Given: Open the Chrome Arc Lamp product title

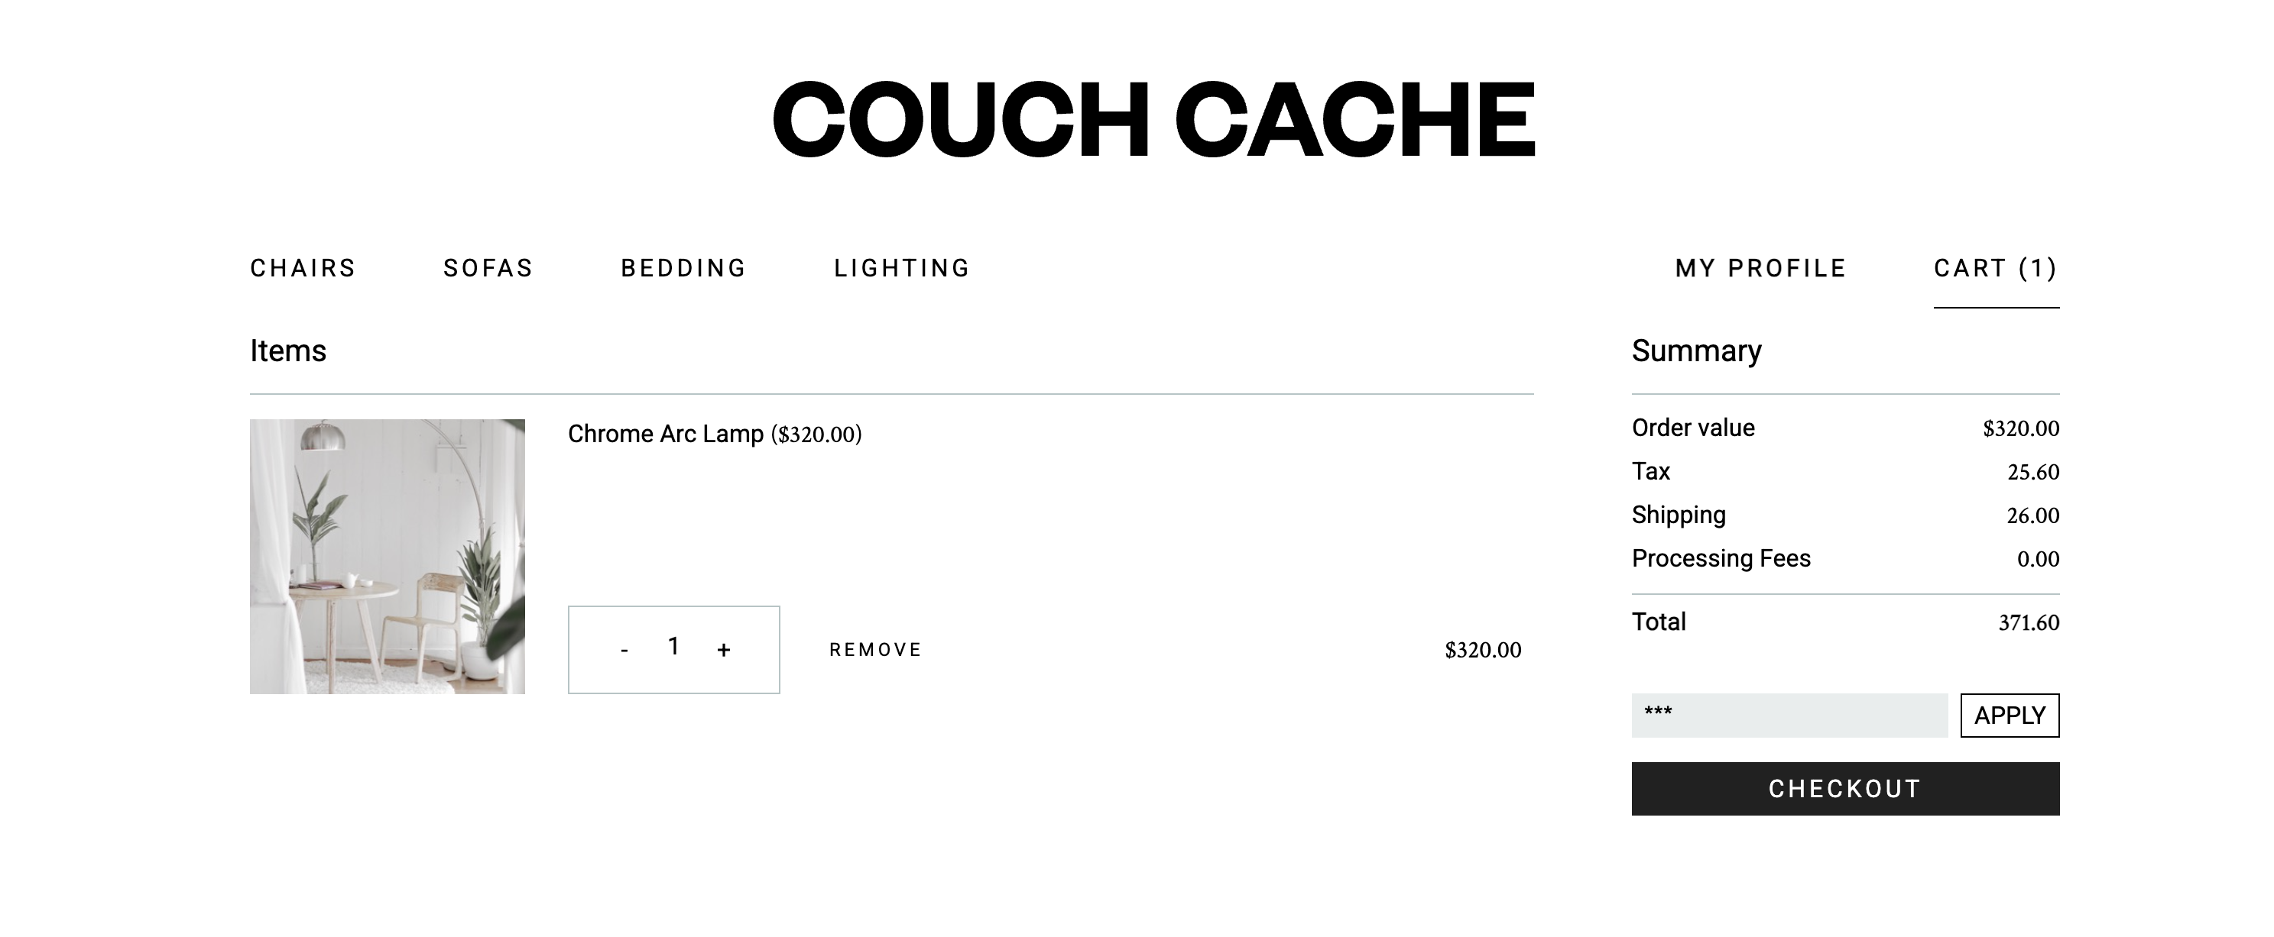Looking at the screenshot, I should click(665, 434).
